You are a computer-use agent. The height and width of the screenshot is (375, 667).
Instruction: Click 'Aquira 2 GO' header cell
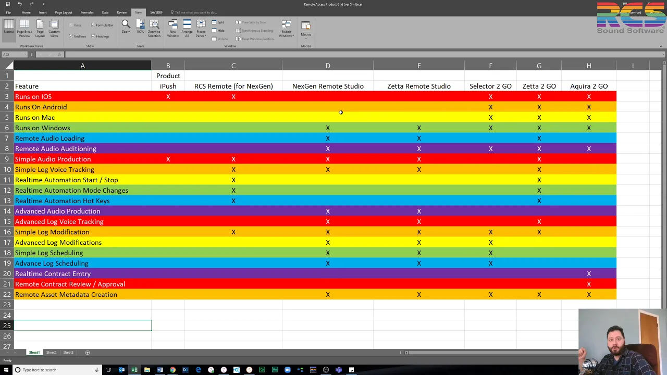pos(589,86)
